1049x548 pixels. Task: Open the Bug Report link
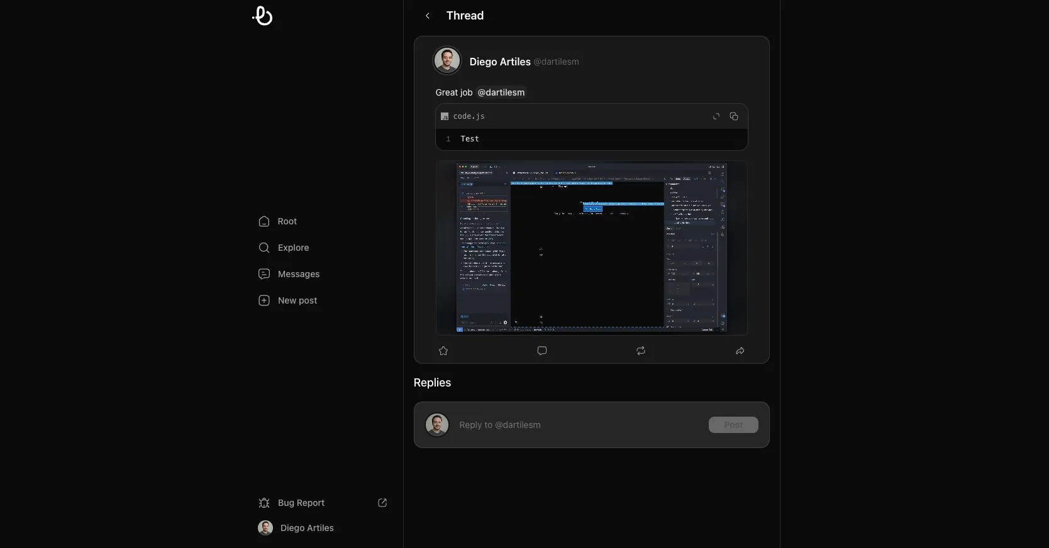point(301,503)
